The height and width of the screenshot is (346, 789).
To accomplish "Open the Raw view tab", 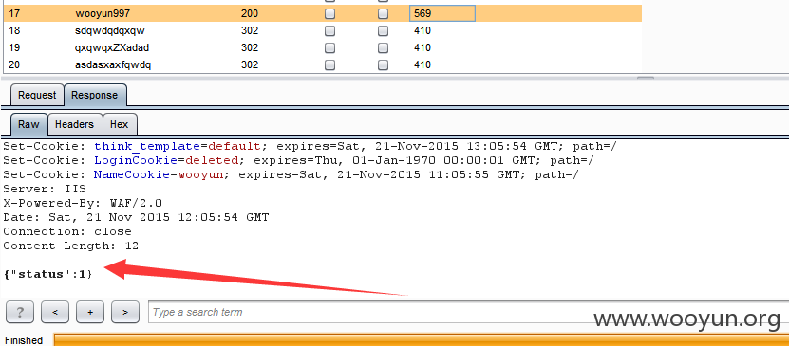I will tap(28, 124).
